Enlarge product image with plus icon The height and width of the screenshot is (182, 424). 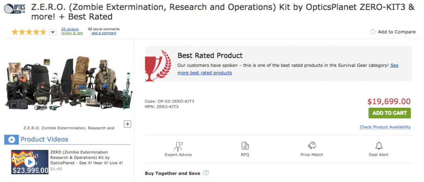point(128,124)
